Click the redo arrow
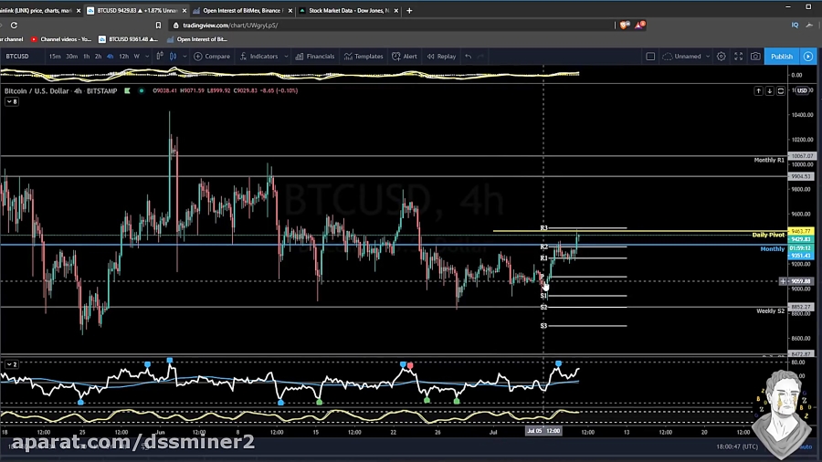The height and width of the screenshot is (462, 822). (480, 57)
